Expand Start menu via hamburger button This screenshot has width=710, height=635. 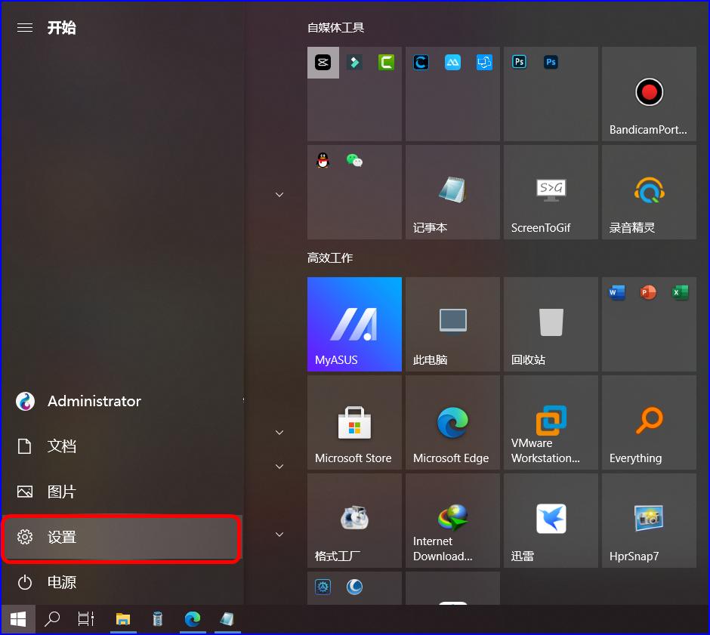[x=25, y=27]
